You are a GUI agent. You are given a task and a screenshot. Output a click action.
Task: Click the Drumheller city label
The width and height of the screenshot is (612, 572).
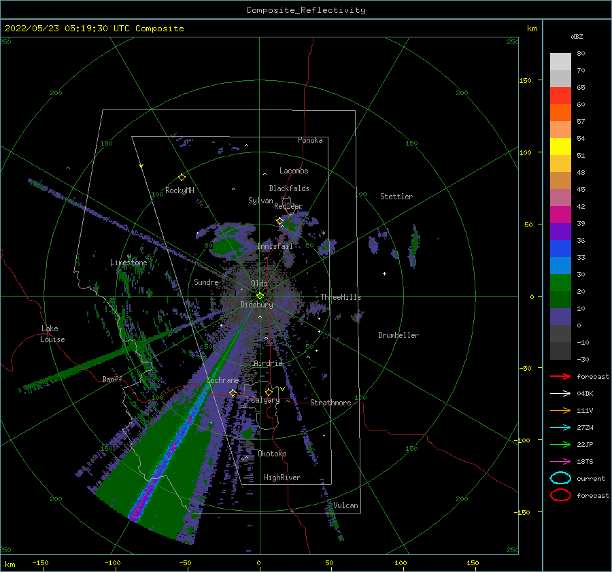pyautogui.click(x=398, y=335)
